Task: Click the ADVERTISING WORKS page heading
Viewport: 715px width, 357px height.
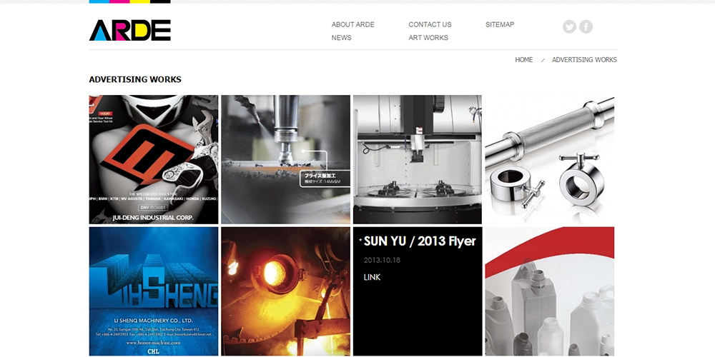Action: click(x=135, y=80)
